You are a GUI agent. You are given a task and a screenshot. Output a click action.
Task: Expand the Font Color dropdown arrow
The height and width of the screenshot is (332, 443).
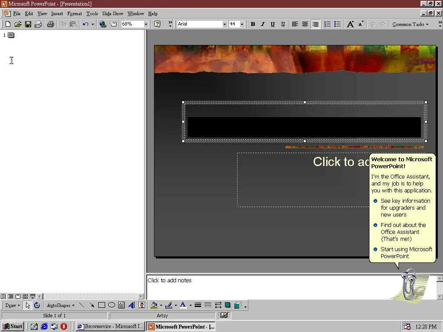(x=190, y=305)
